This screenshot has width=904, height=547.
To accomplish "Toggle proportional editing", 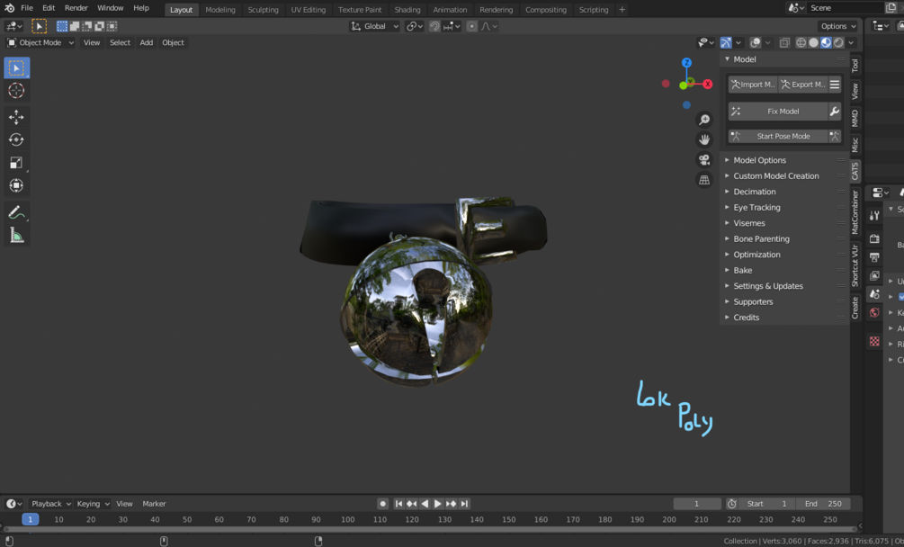I will pos(471,26).
